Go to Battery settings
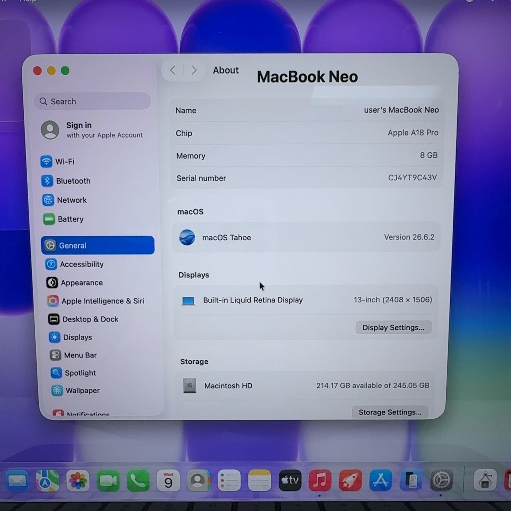 [x=63, y=219]
